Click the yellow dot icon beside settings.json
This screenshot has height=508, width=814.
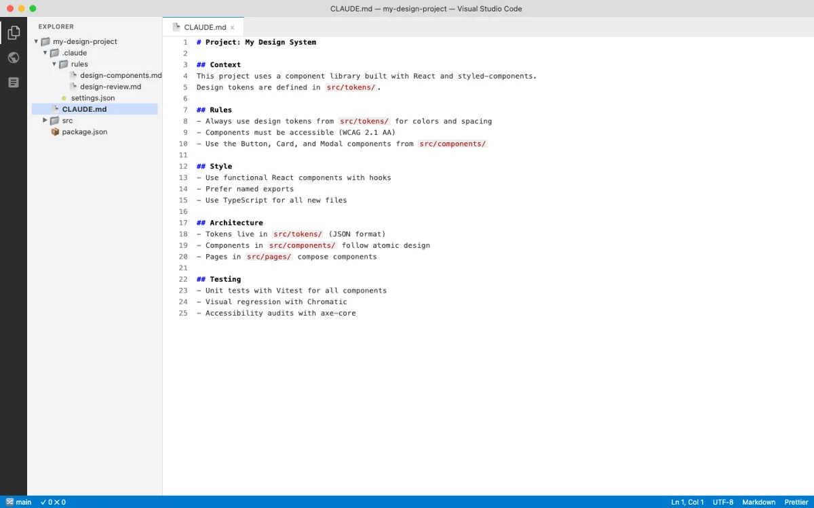pyautogui.click(x=64, y=98)
